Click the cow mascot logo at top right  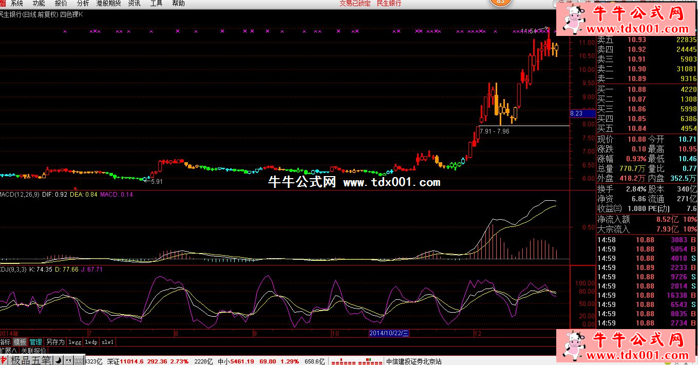[574, 20]
